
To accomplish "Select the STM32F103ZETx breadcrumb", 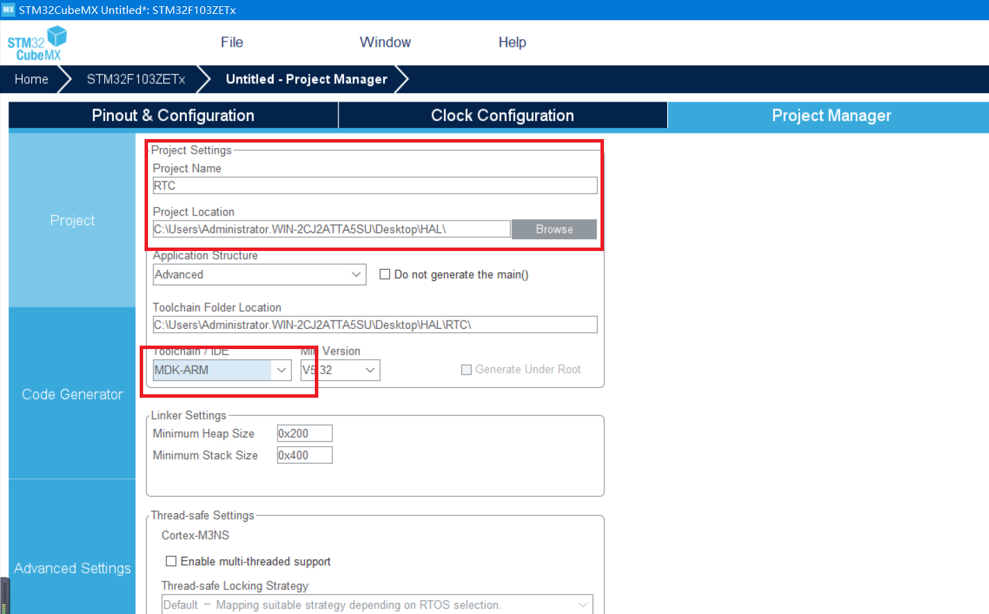I will (136, 79).
